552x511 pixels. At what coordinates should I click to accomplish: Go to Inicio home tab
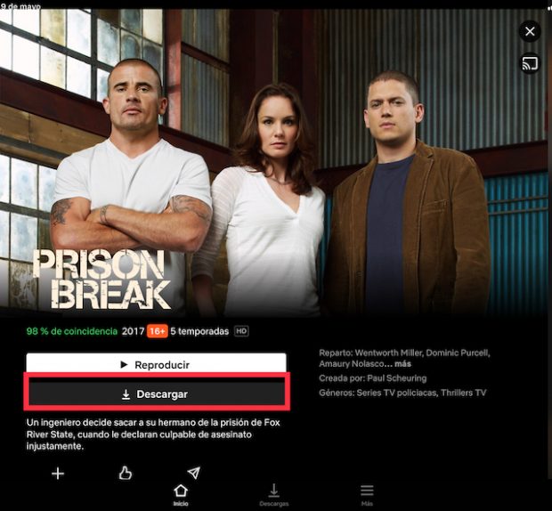181,495
